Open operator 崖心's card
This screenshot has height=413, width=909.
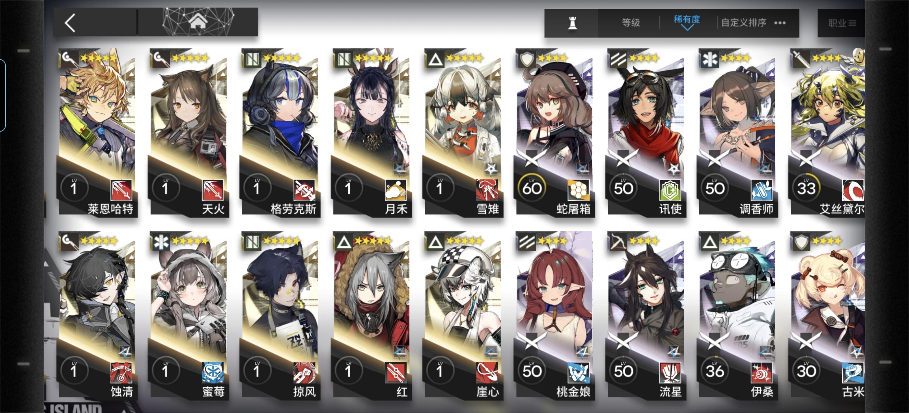click(x=463, y=315)
